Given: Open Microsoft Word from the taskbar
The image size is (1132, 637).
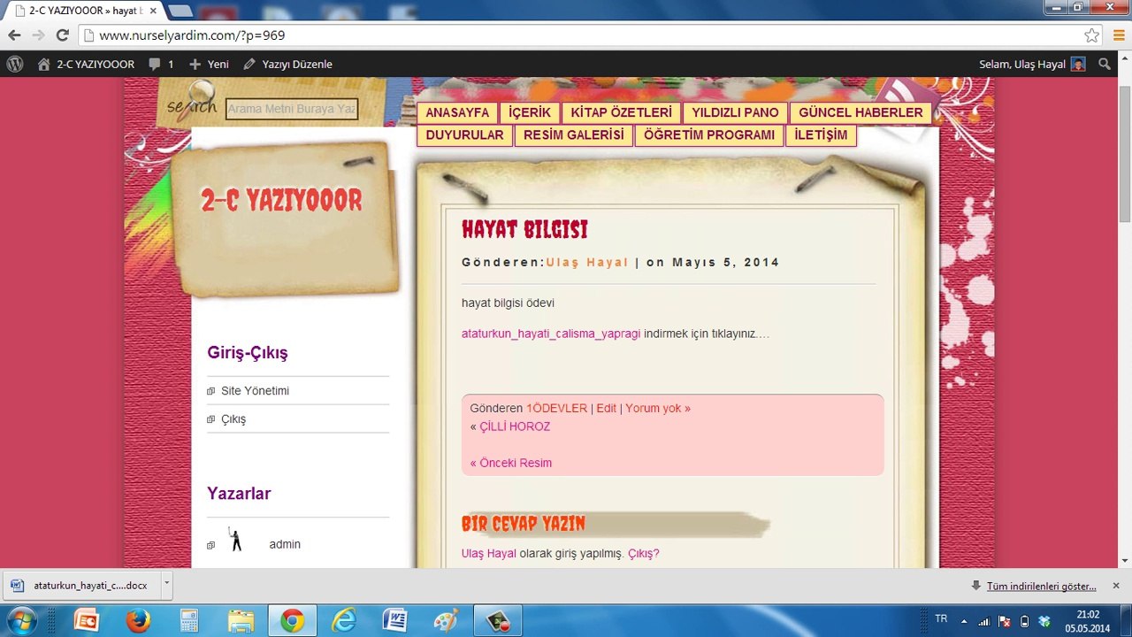Looking at the screenshot, I should click(x=394, y=621).
